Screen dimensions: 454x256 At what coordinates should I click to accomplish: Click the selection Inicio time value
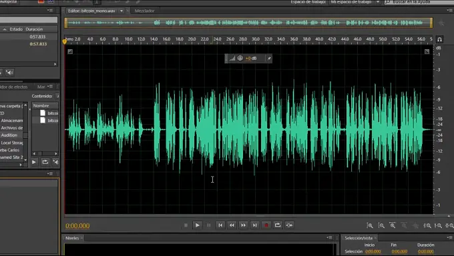pos(373,251)
